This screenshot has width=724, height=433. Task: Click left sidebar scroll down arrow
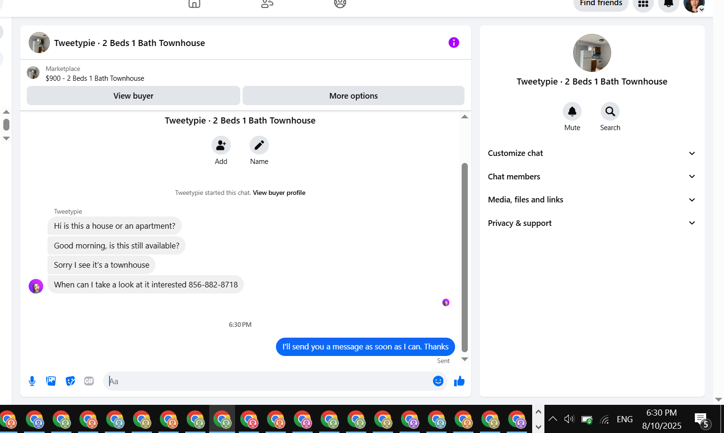[x=6, y=139]
